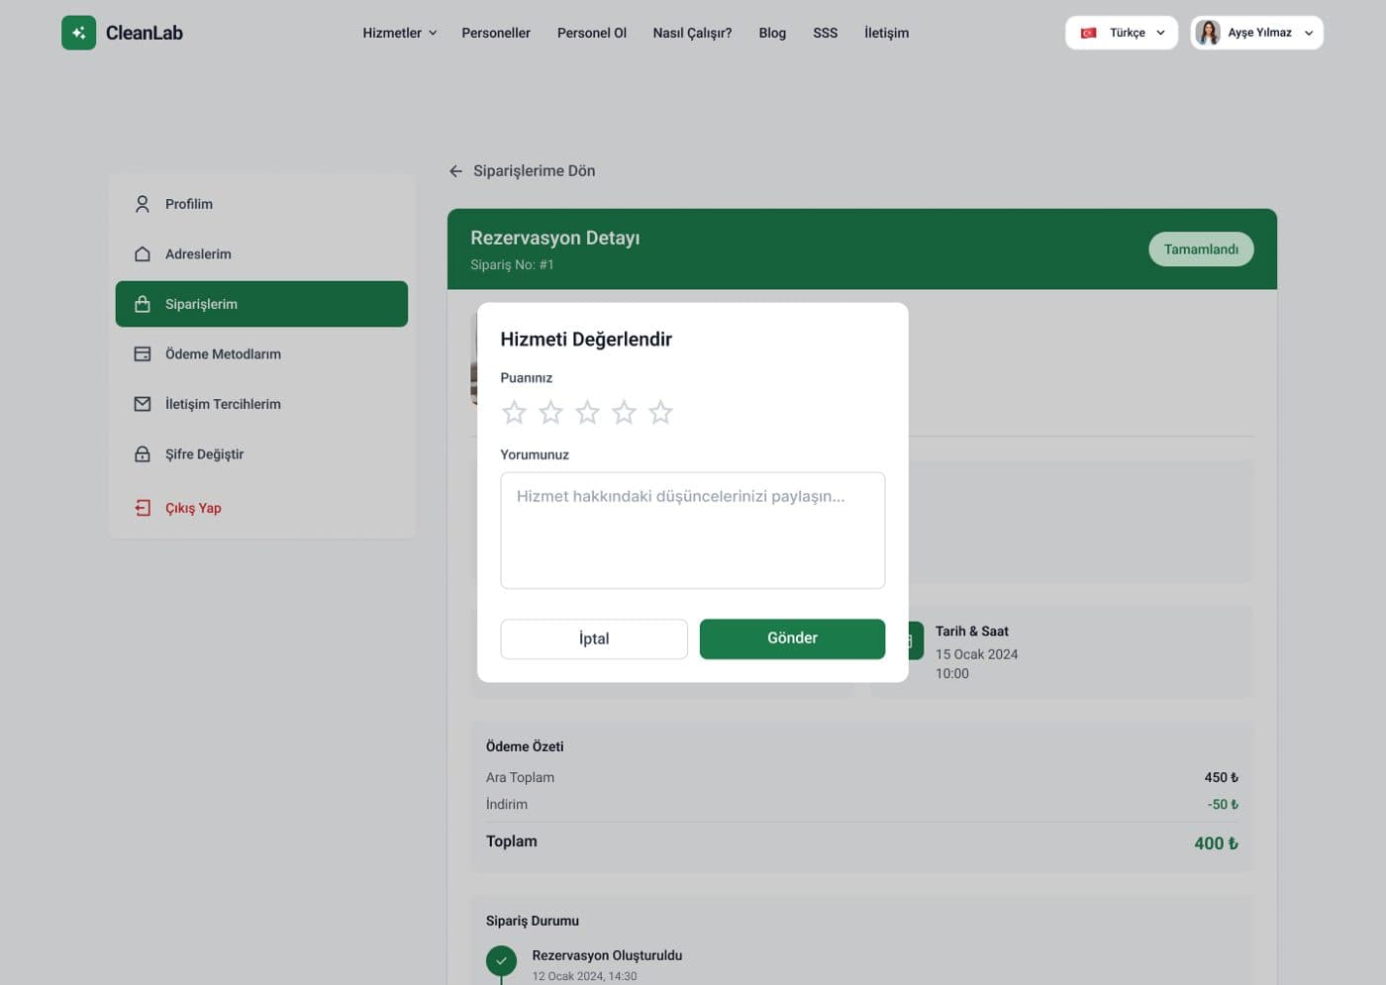Image resolution: width=1386 pixels, height=985 pixels.
Task: Open the İletişim page
Action: [886, 33]
